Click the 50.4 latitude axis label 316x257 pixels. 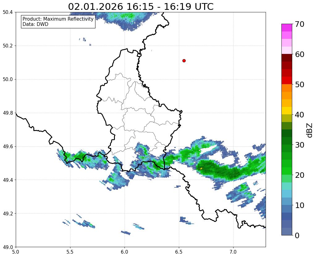(x=8, y=12)
